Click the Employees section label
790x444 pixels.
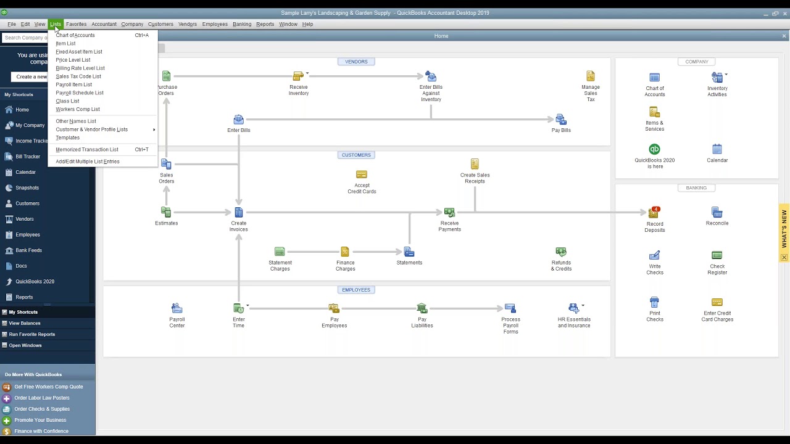tap(356, 290)
